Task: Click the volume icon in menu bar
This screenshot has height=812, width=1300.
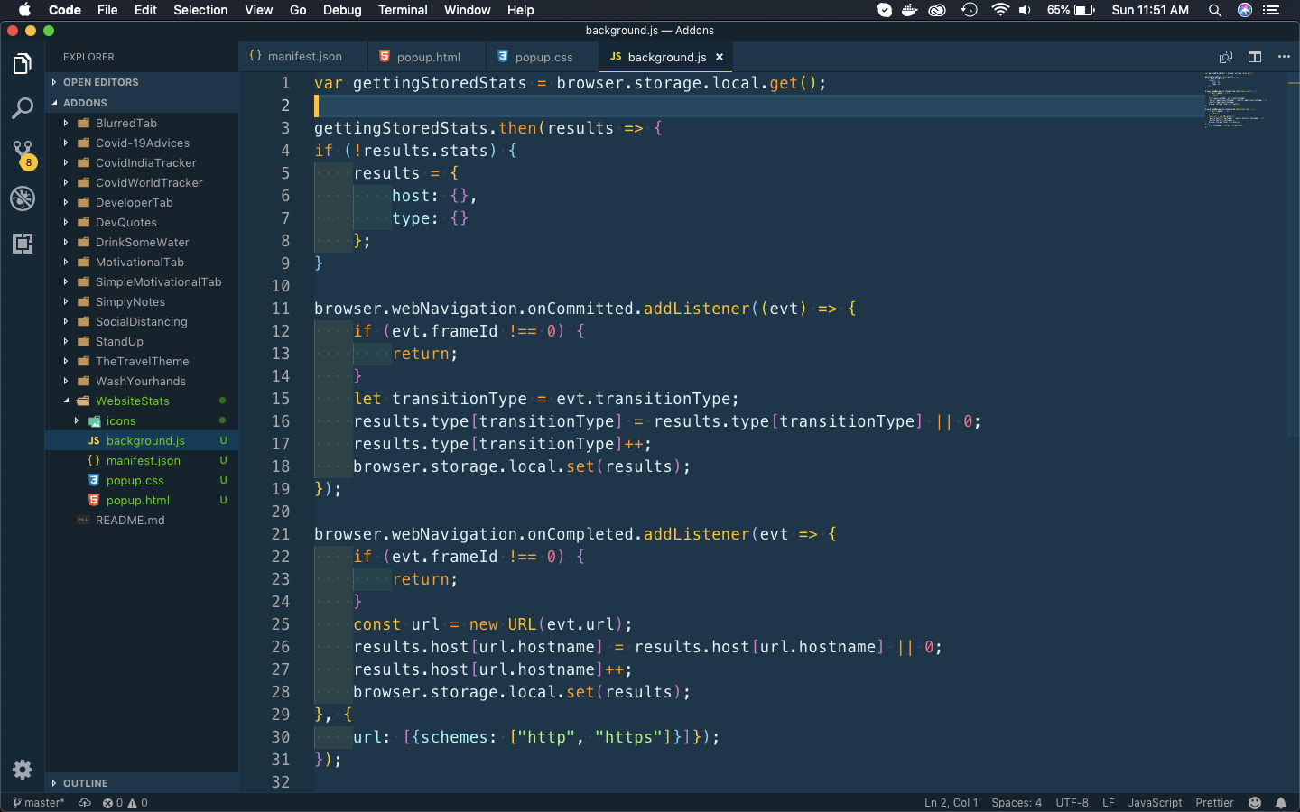Action: [x=1026, y=10]
